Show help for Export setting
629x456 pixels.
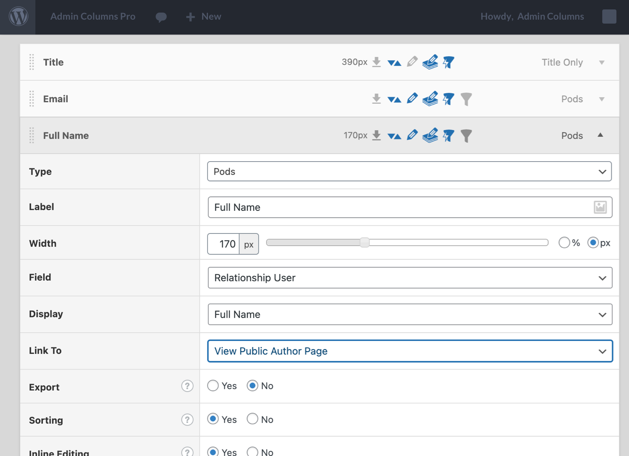click(187, 386)
